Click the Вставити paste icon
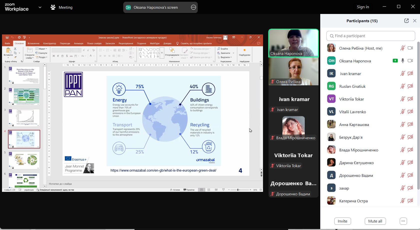Viewport: 420px width, 230px height. pyautogui.click(x=8, y=51)
